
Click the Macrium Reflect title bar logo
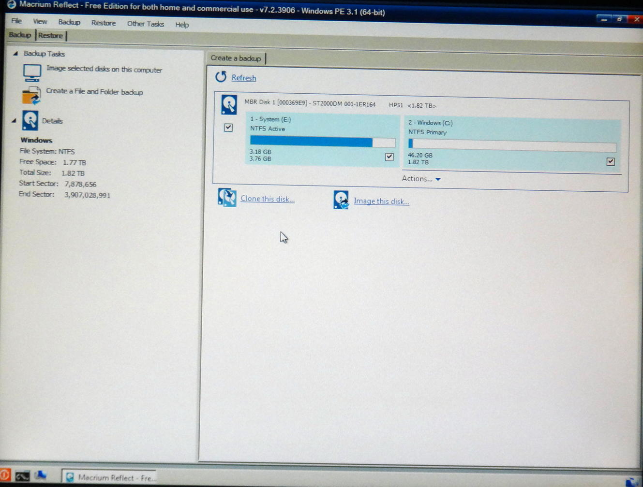pos(11,4)
